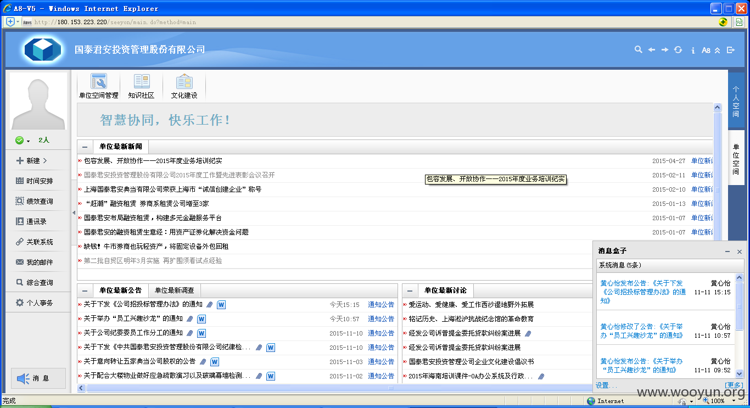Open 时间安排 in sidebar

click(36, 181)
